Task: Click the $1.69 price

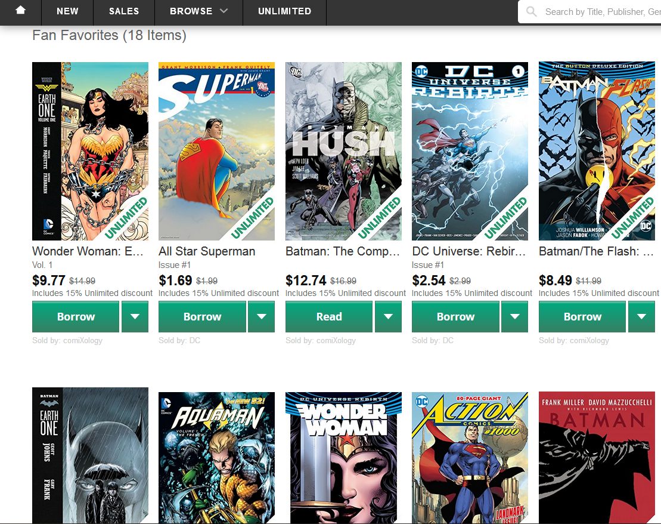Action: click(x=175, y=281)
